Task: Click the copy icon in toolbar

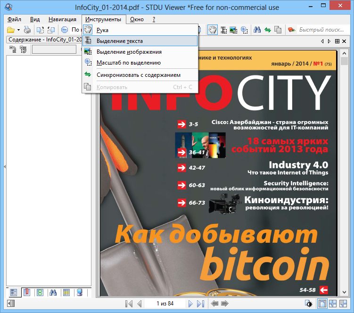Action: click(278, 30)
